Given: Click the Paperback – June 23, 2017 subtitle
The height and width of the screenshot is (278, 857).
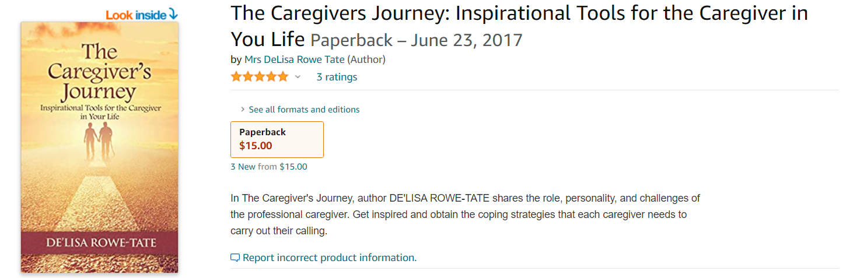Looking at the screenshot, I should tap(417, 40).
